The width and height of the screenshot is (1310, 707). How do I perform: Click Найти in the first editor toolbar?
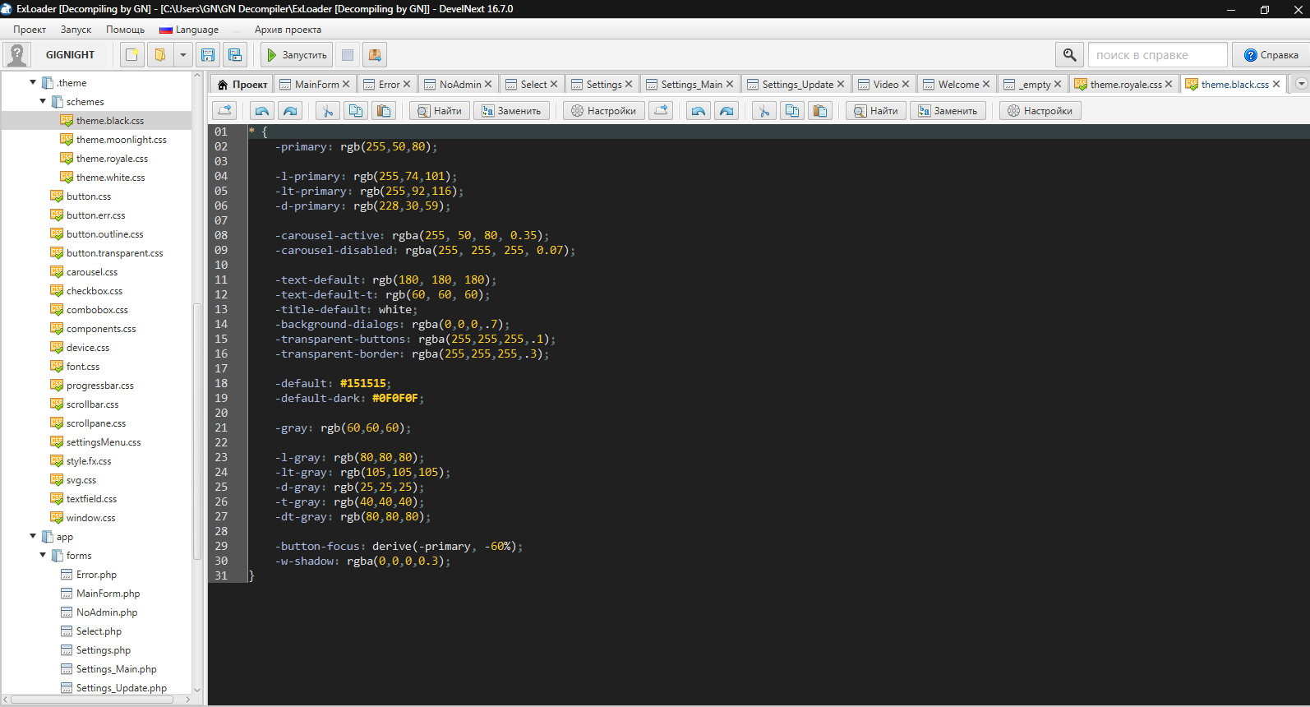click(439, 111)
